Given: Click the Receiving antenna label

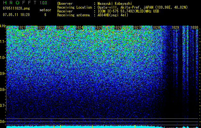Looking at the screenshot, I should point(73,15).
